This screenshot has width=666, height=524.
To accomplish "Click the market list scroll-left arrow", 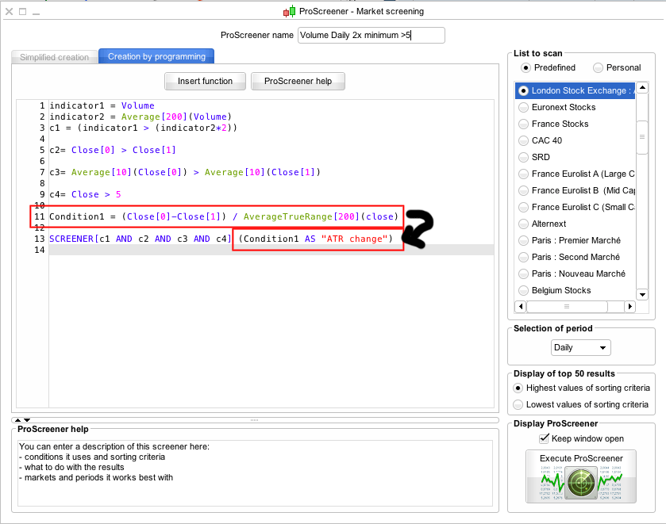I will 521,306.
